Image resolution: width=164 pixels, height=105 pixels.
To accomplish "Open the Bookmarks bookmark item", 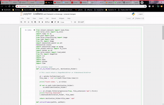I will [x=6, y=10].
